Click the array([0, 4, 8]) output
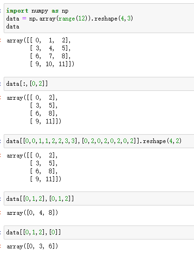194x253 pixels. click(x=32, y=213)
